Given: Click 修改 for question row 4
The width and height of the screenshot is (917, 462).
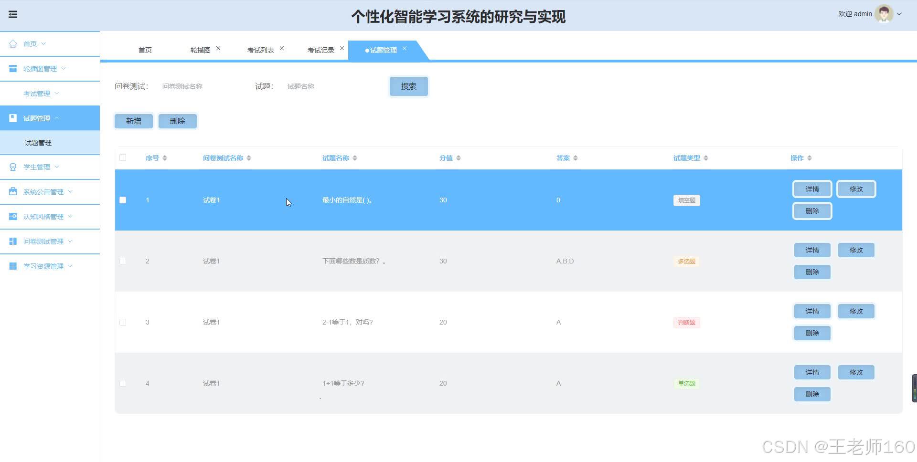Looking at the screenshot, I should pyautogui.click(x=856, y=372).
